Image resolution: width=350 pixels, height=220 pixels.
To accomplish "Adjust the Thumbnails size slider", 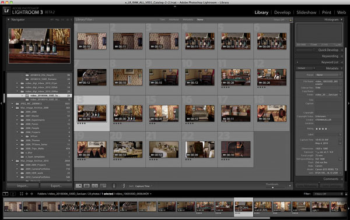I will coord(272,187).
